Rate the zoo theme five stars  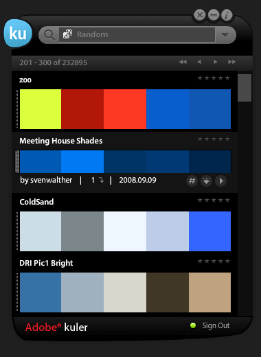point(227,78)
